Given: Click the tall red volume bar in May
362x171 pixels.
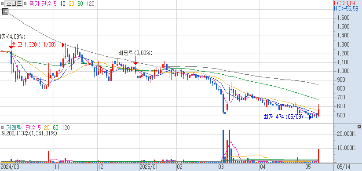Looking at the screenshot, I should (x=318, y=156).
